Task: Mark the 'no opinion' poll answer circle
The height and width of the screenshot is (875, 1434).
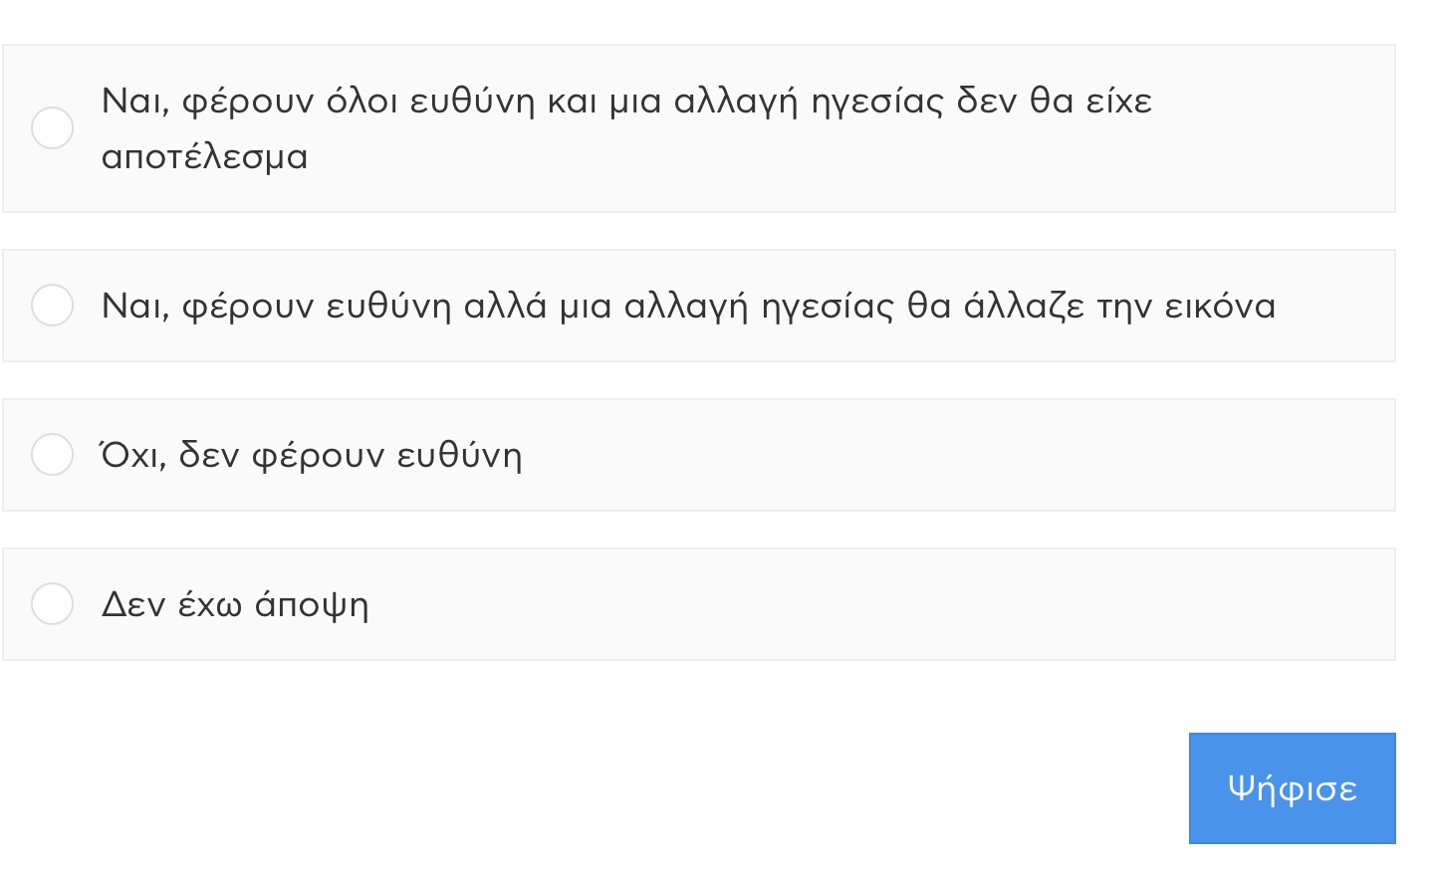Action: click(52, 604)
